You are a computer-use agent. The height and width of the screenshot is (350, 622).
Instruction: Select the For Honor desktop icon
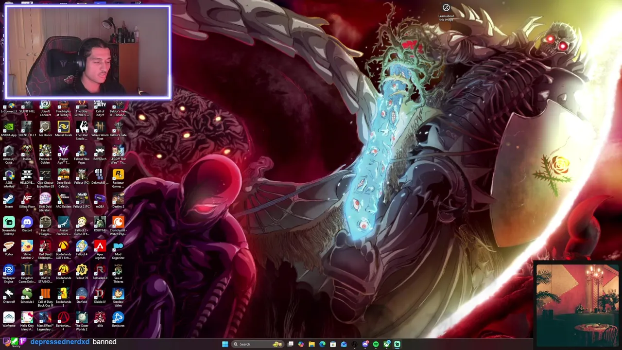[x=45, y=130]
